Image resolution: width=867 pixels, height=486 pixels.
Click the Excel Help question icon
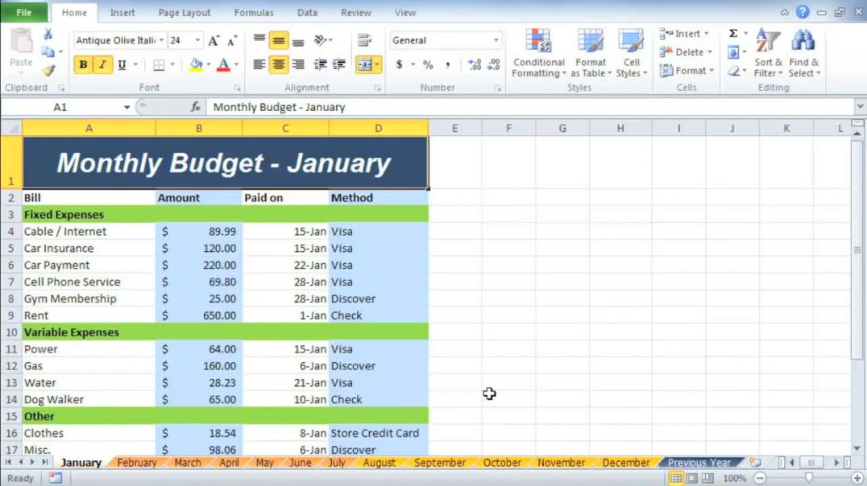pyautogui.click(x=803, y=11)
